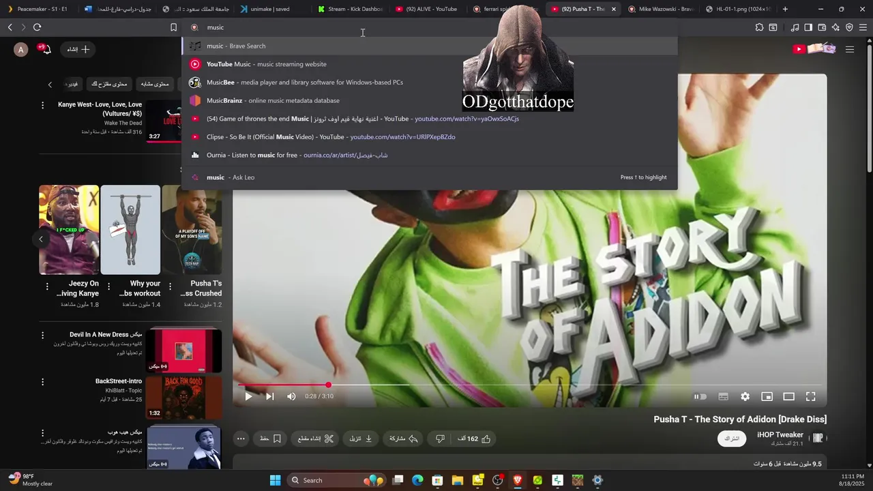Open new browser tab
873x491 pixels.
(x=785, y=9)
